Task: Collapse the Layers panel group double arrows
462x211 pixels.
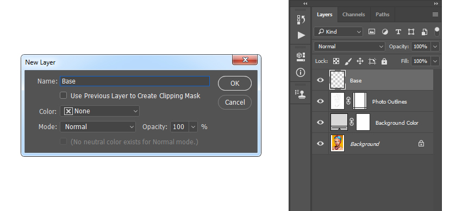Action: pos(436,4)
